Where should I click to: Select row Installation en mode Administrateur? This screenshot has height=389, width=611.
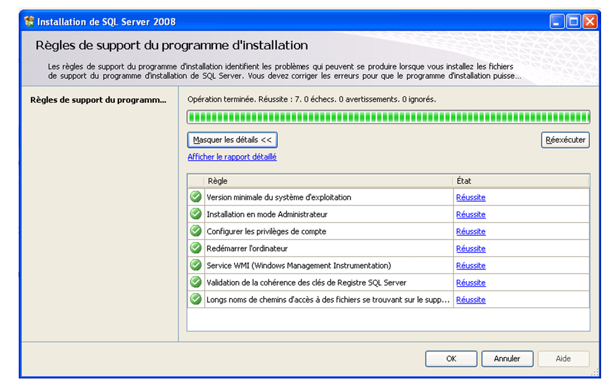pyautogui.click(x=388, y=215)
